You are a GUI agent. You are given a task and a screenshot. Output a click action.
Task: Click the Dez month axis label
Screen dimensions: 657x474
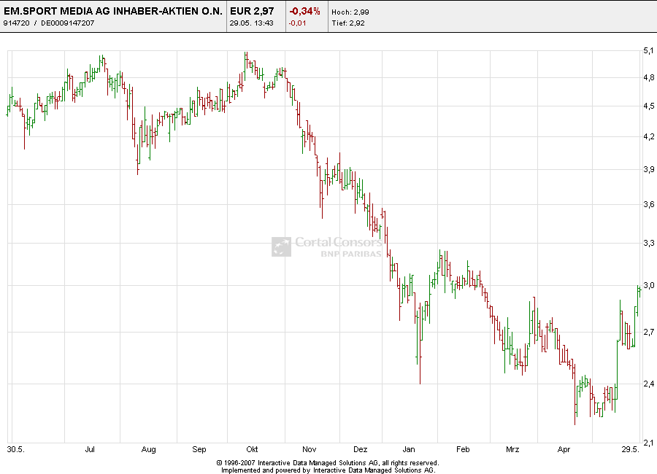[x=360, y=449]
